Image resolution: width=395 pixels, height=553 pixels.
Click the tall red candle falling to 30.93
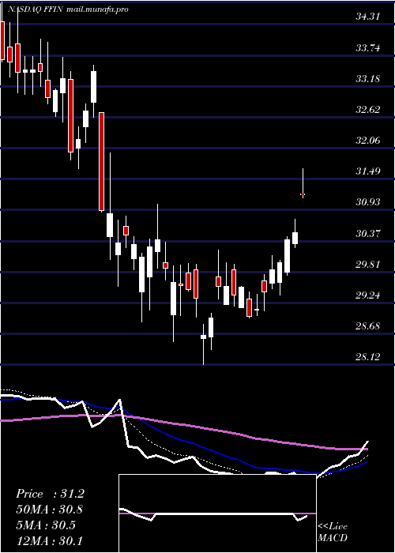coord(102,161)
